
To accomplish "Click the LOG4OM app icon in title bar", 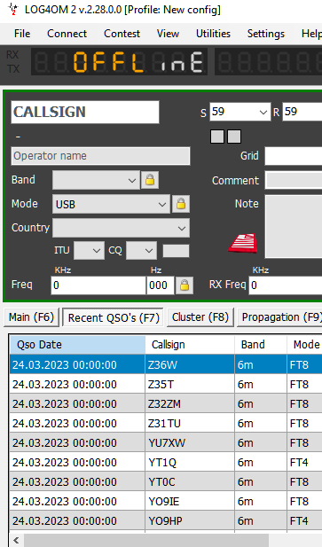I will (13, 9).
